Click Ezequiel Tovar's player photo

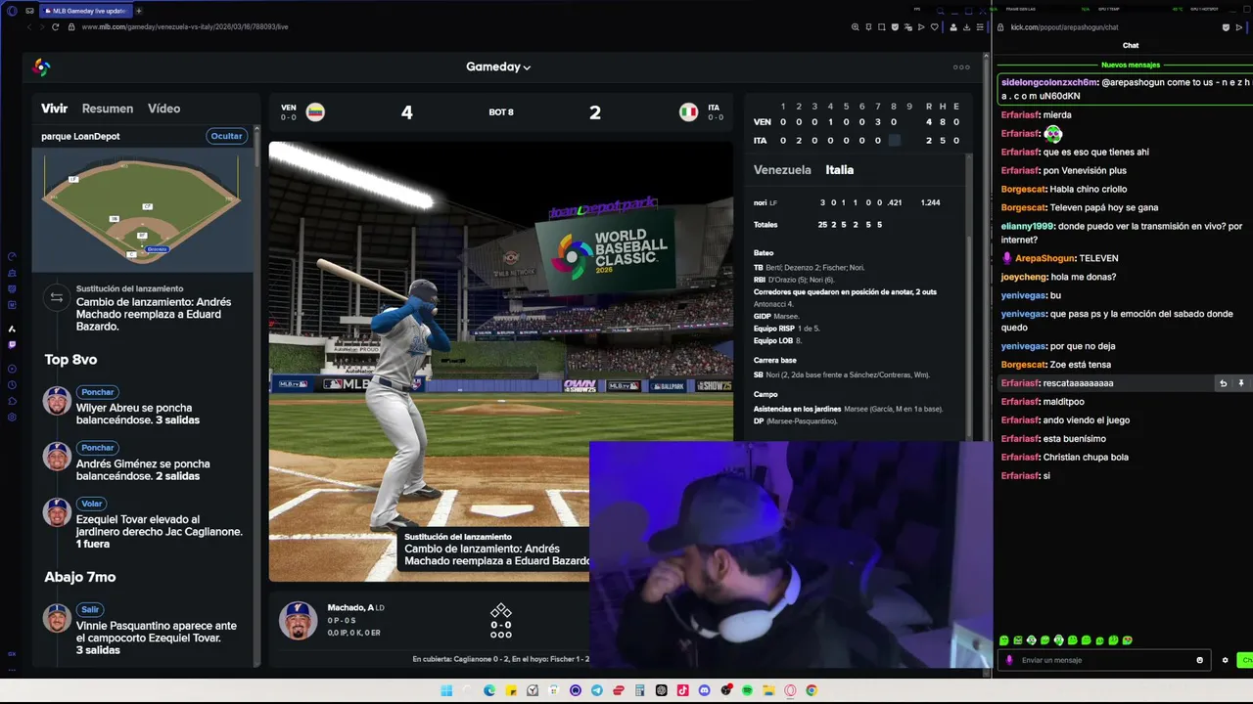[x=57, y=512]
